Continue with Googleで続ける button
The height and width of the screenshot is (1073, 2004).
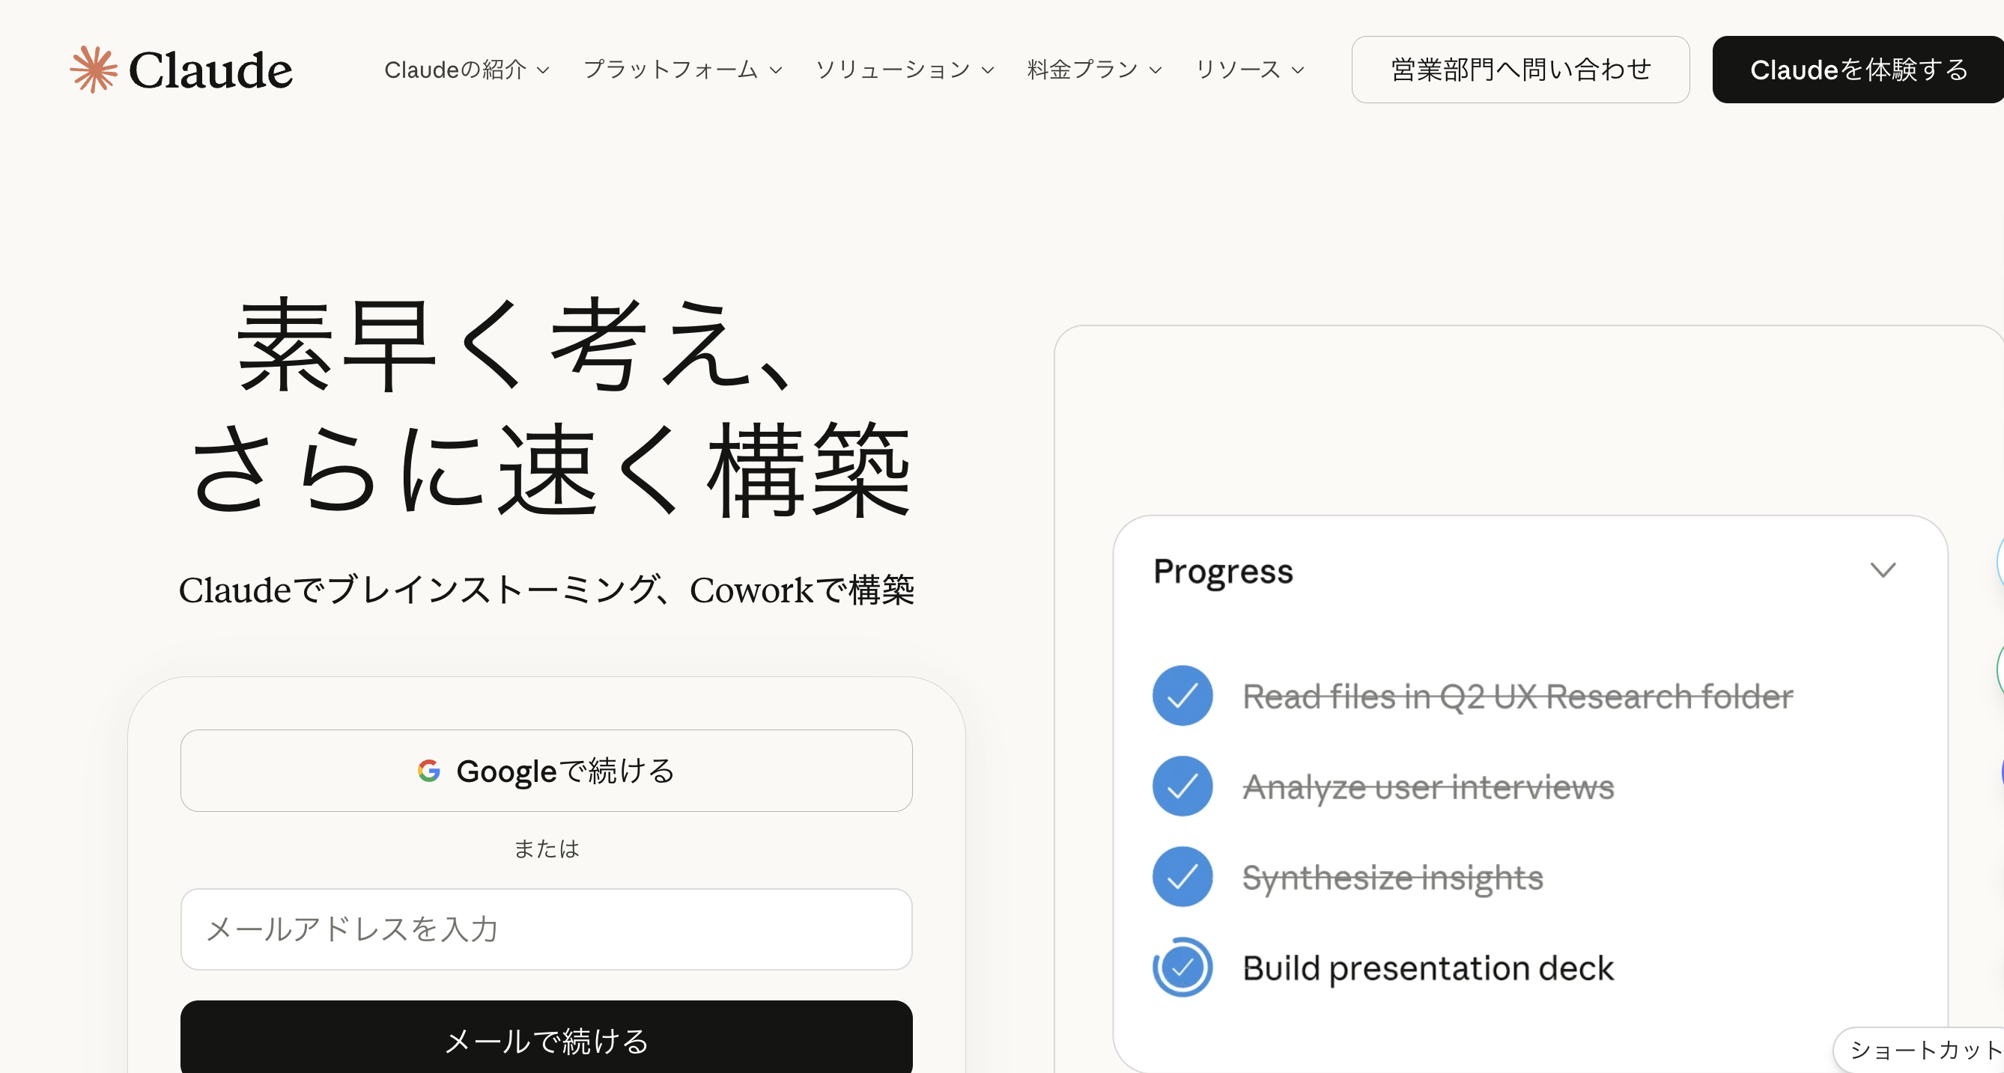(546, 771)
